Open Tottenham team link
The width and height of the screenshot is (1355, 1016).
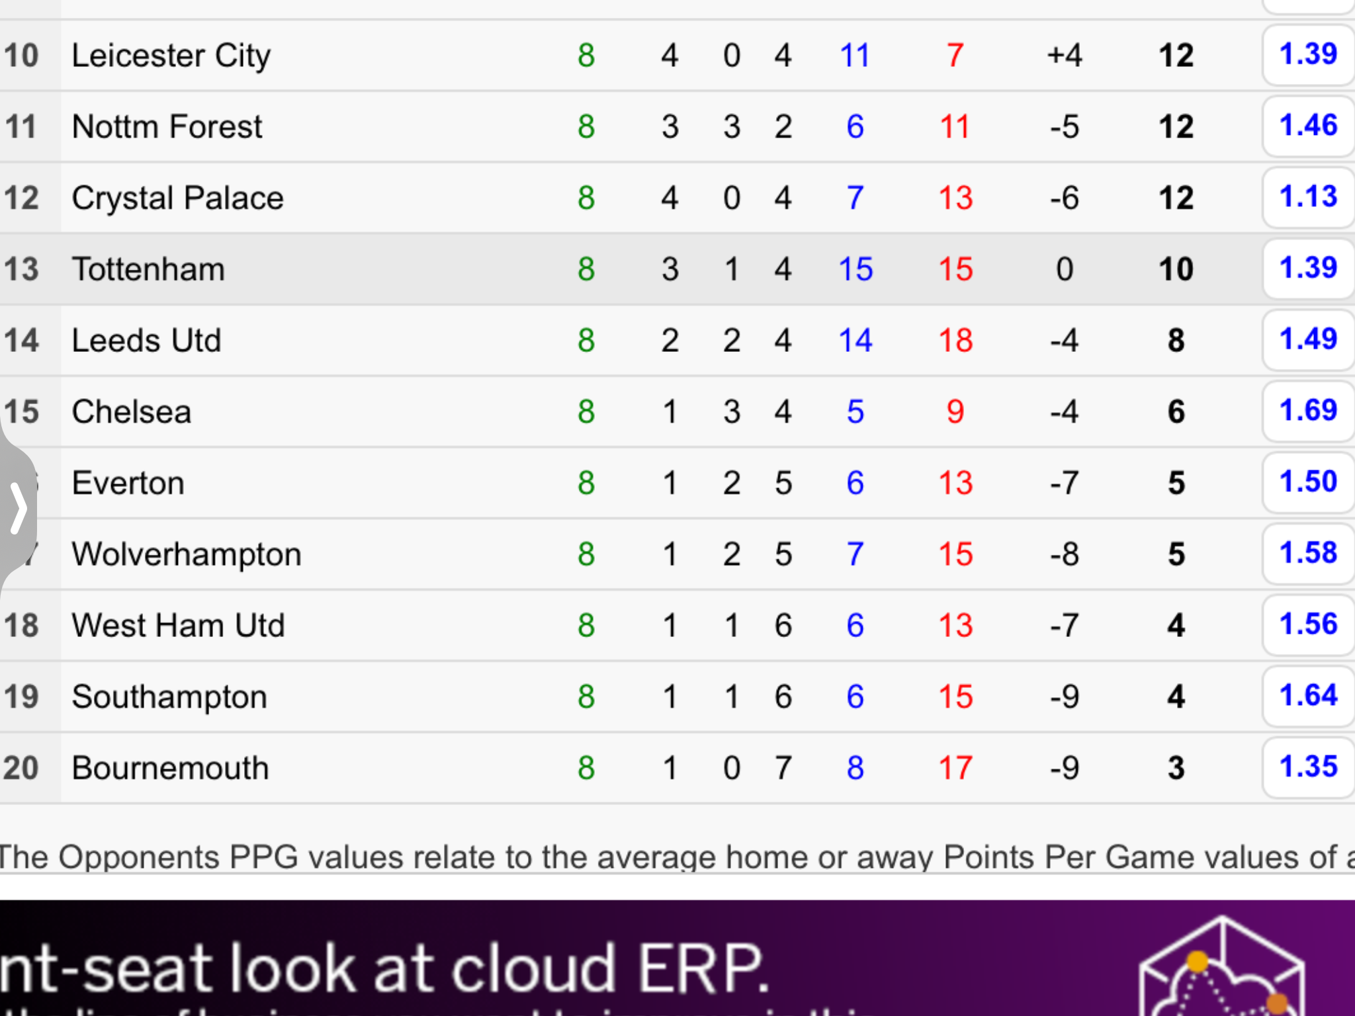click(x=148, y=269)
